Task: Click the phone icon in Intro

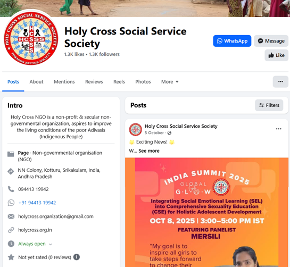Action: 11,189
